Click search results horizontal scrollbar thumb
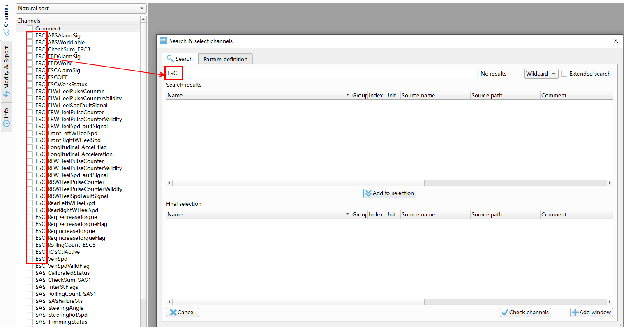The image size is (624, 327). tap(298, 183)
